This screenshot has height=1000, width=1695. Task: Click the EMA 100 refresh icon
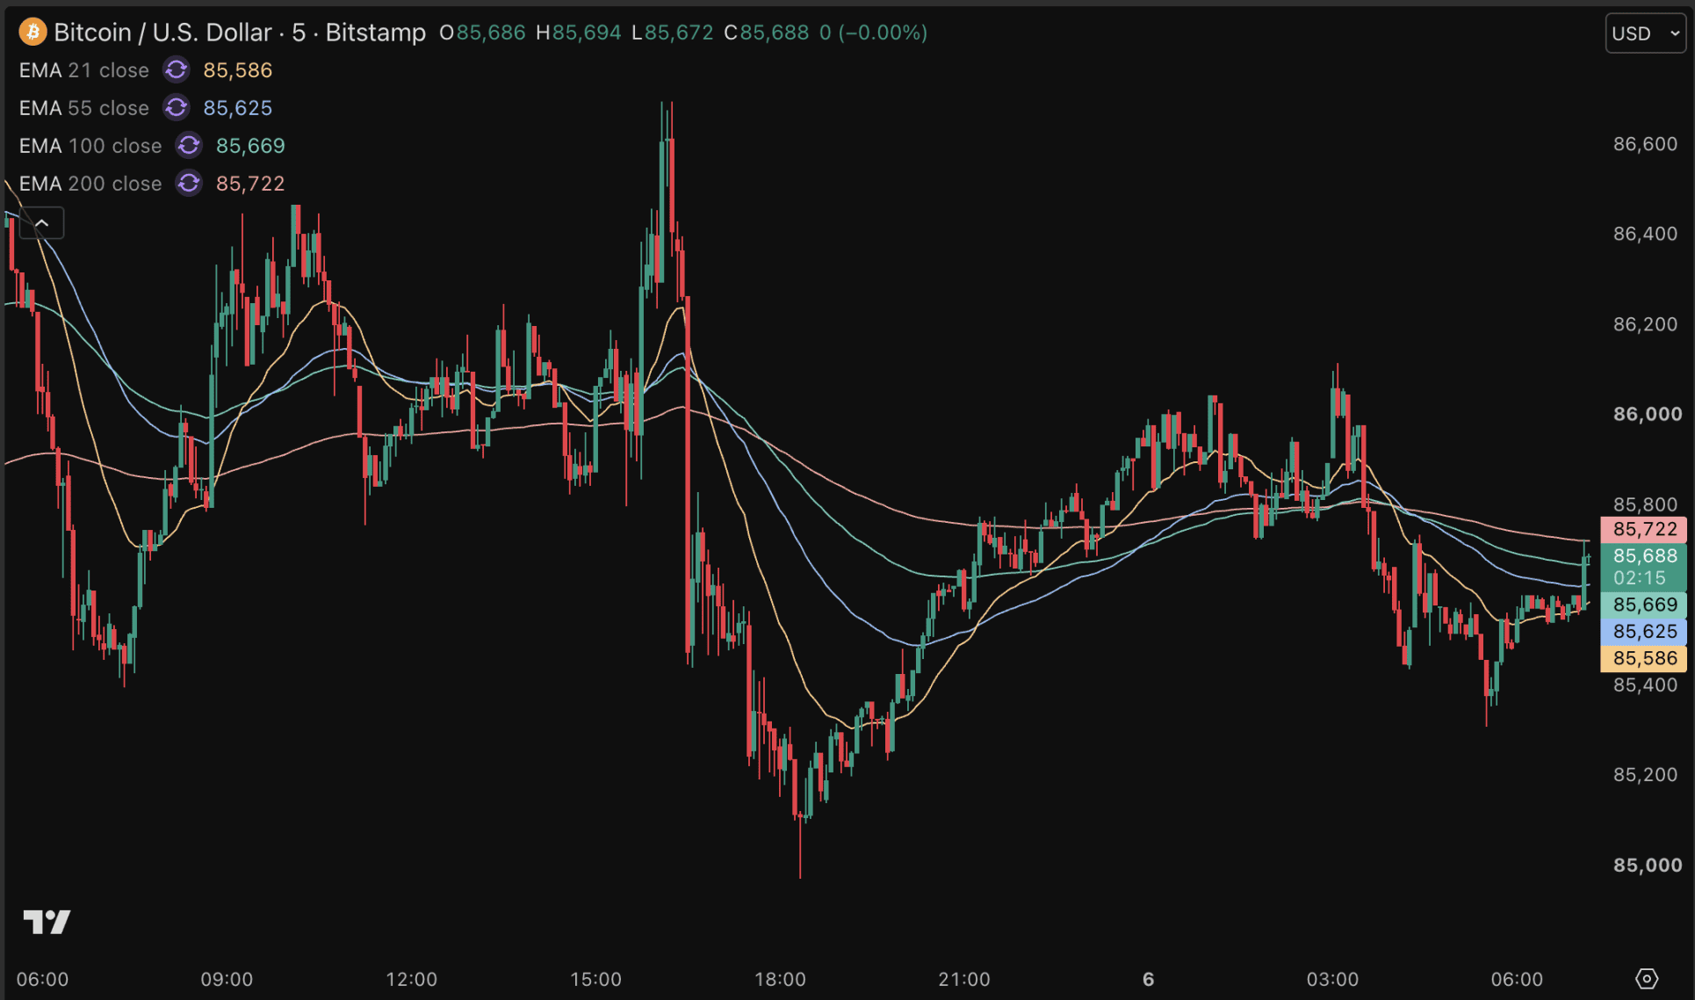pos(189,146)
